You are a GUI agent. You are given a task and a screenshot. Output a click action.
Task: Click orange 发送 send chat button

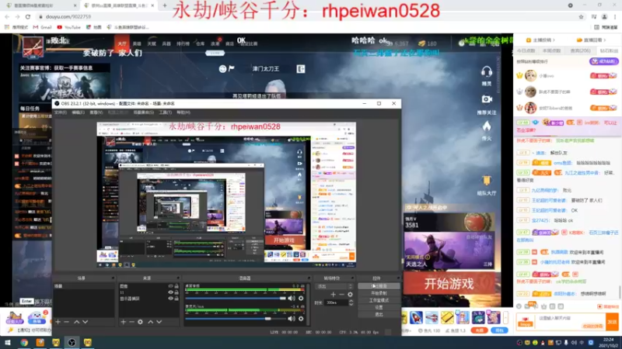click(x=612, y=322)
